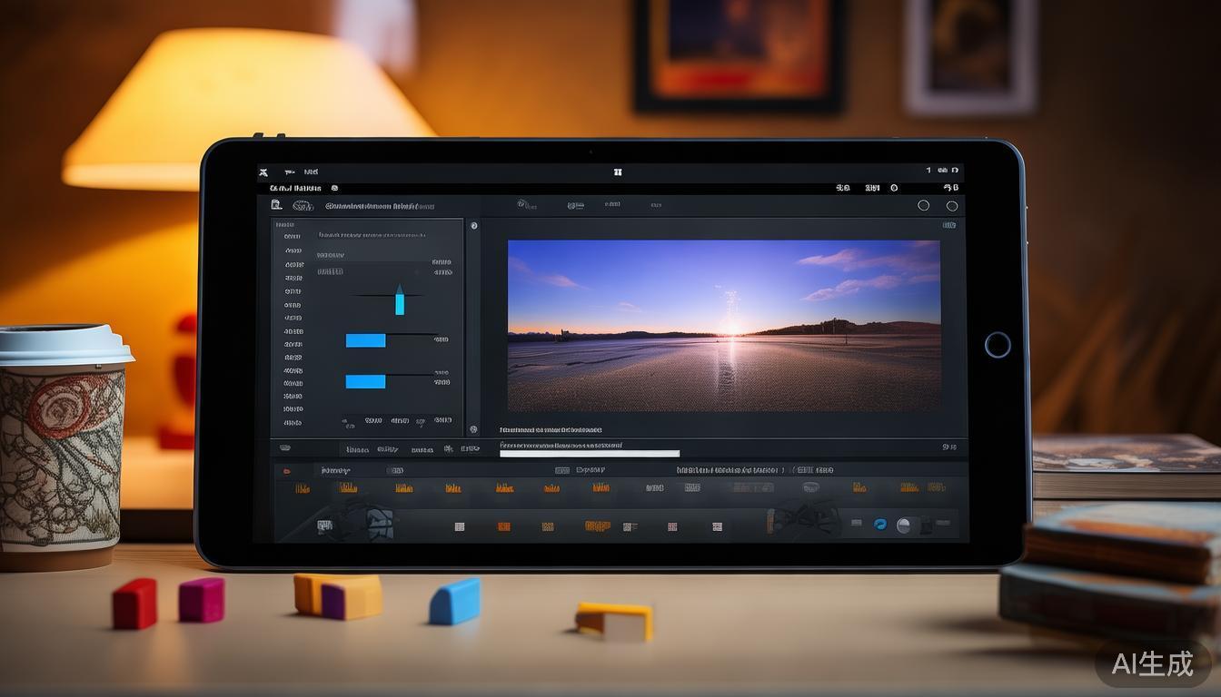The image size is (1221, 697).
Task: Open the document icon in the left toolbar
Action: pos(276,205)
